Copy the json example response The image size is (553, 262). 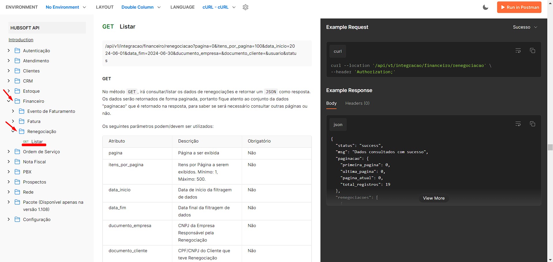[x=533, y=124]
